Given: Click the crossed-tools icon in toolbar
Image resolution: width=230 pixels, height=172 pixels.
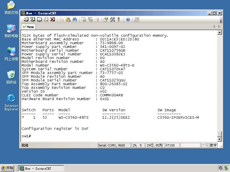Looking at the screenshot, I should (x=112, y=19).
